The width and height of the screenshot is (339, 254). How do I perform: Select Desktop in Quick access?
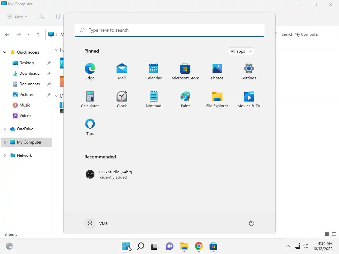tap(26, 63)
